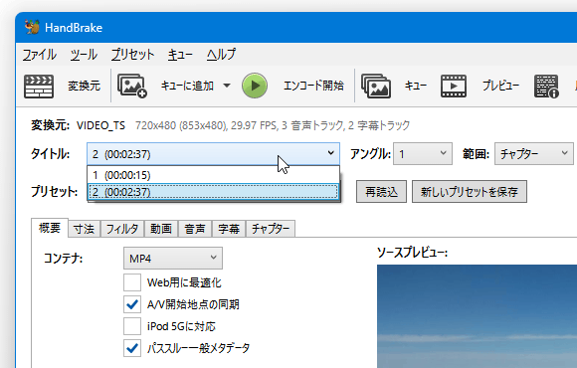Click the 720x480 source info text
577x368 pixels.
(x=273, y=126)
